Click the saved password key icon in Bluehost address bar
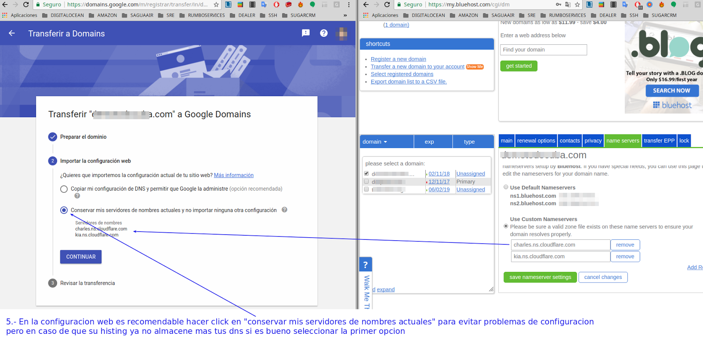The height and width of the screenshot is (347, 703). [x=558, y=4]
